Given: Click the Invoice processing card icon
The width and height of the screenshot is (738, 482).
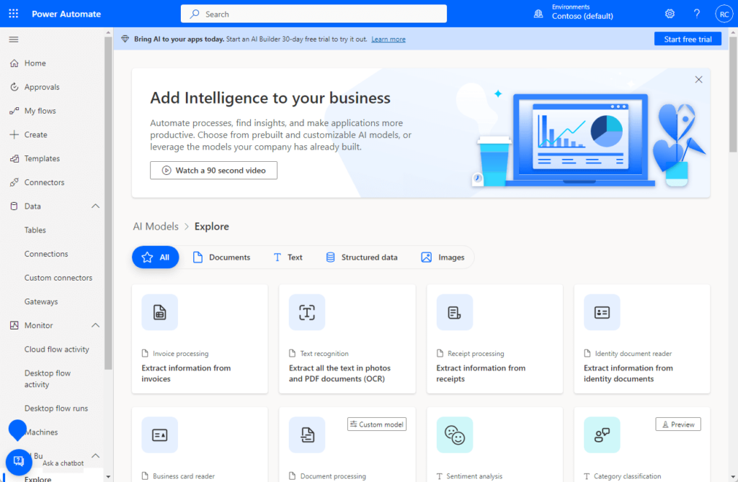Looking at the screenshot, I should [x=159, y=312].
